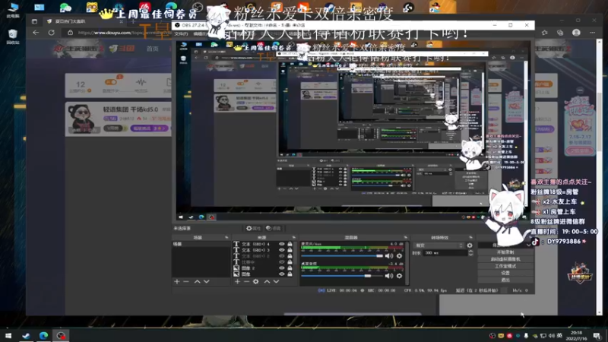Open settings gear of first mixer channel
The width and height of the screenshot is (608, 342).
pos(400,256)
